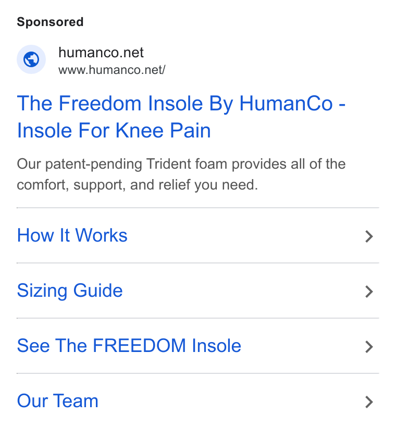Expand the See The FREEDOM Insole chevron
Screen dimensions: 396x428
[x=369, y=347]
